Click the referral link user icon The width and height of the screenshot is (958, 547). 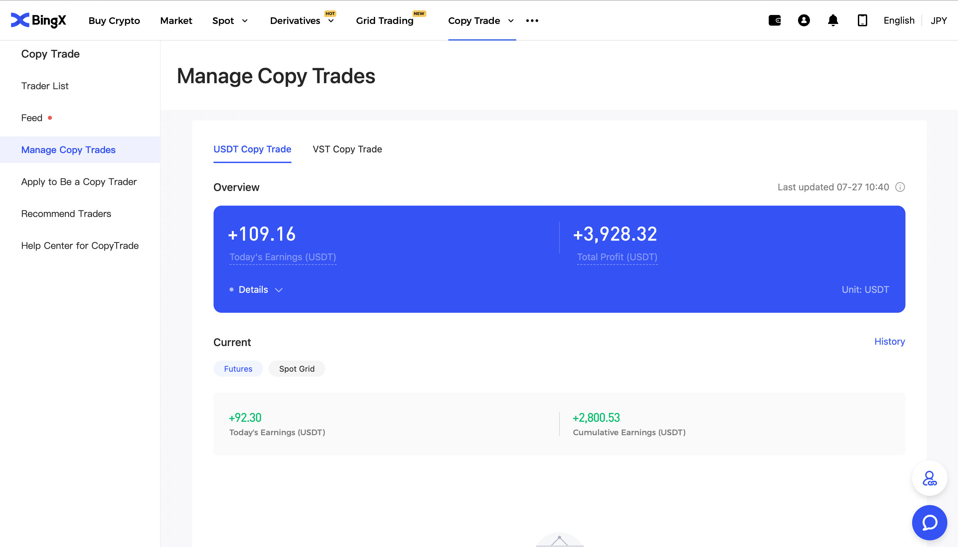coord(929,478)
